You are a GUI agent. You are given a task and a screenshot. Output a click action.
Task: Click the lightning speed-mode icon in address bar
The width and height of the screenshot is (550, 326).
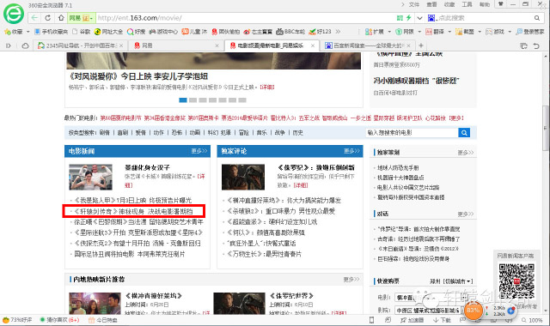409,18
